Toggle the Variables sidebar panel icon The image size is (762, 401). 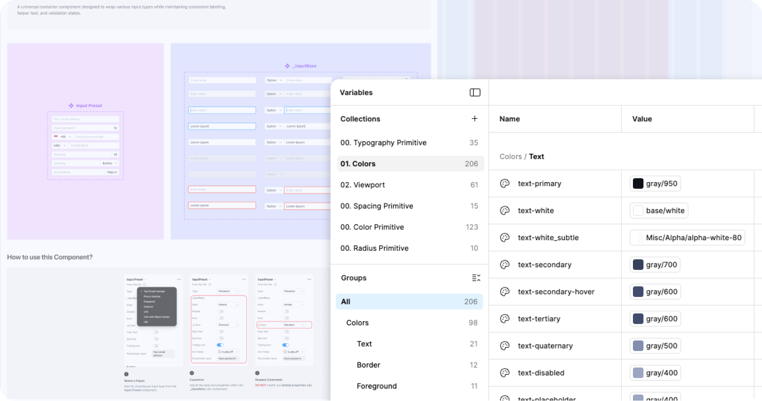pyautogui.click(x=475, y=92)
